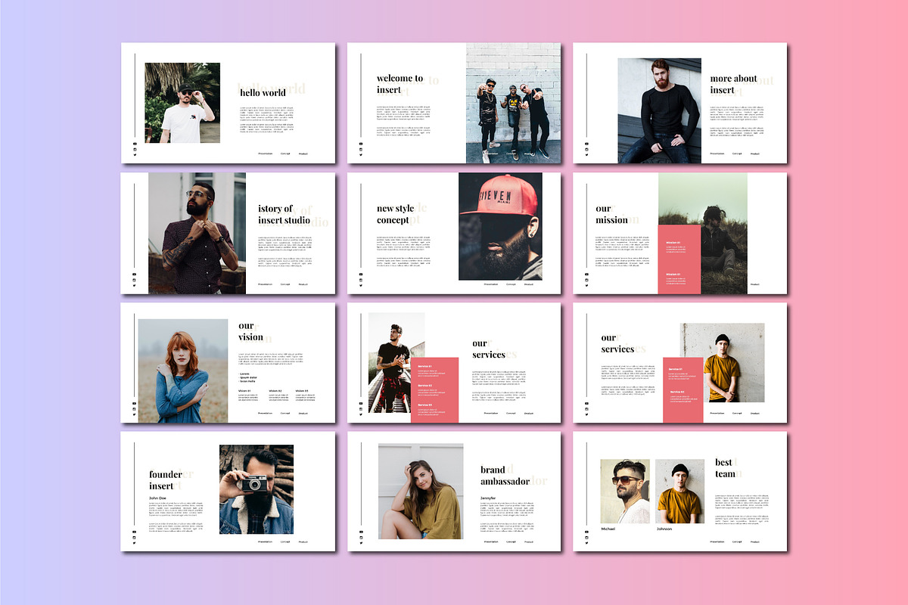Select the man on railway tracks photo
908x605 pixels.
[396, 363]
